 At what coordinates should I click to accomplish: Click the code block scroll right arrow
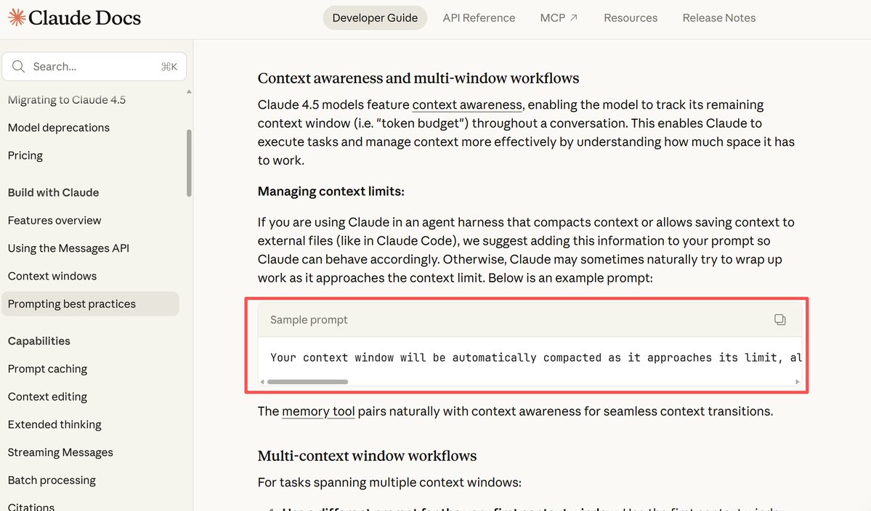point(797,382)
